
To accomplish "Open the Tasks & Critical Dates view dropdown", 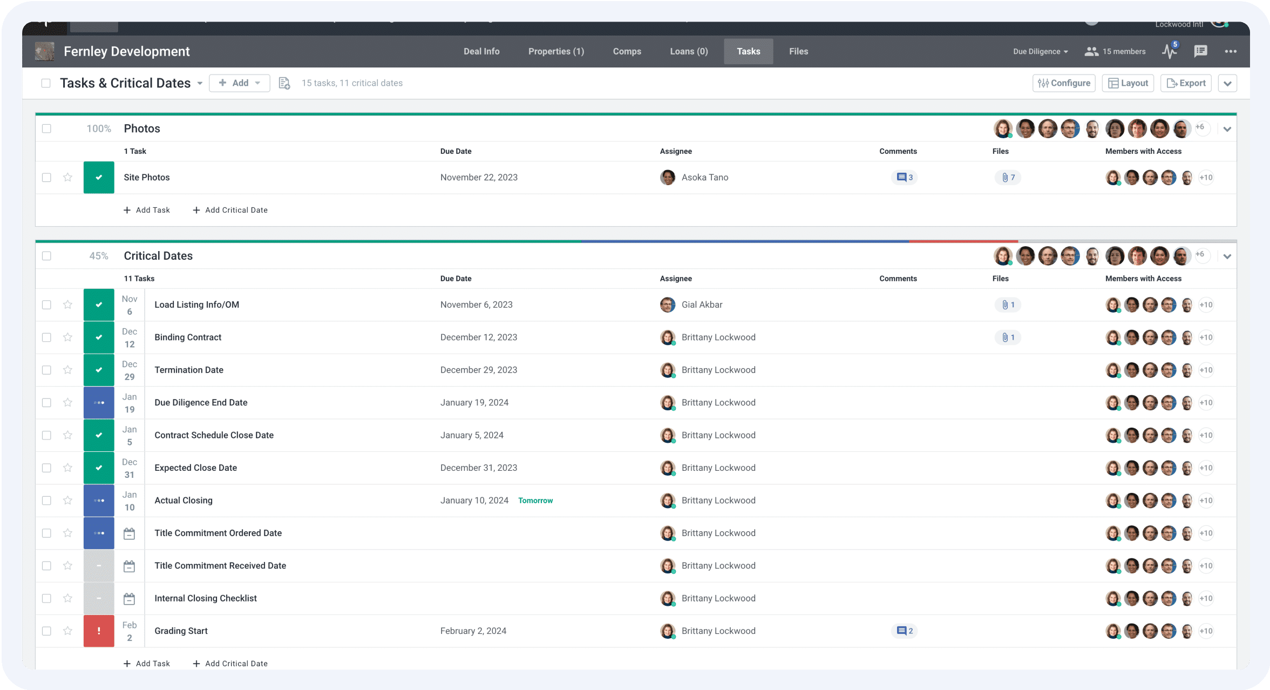I will click(x=200, y=83).
